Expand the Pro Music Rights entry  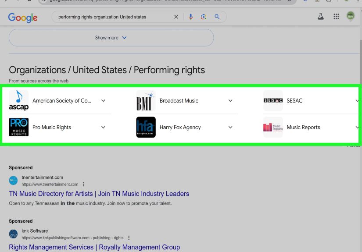(x=103, y=128)
